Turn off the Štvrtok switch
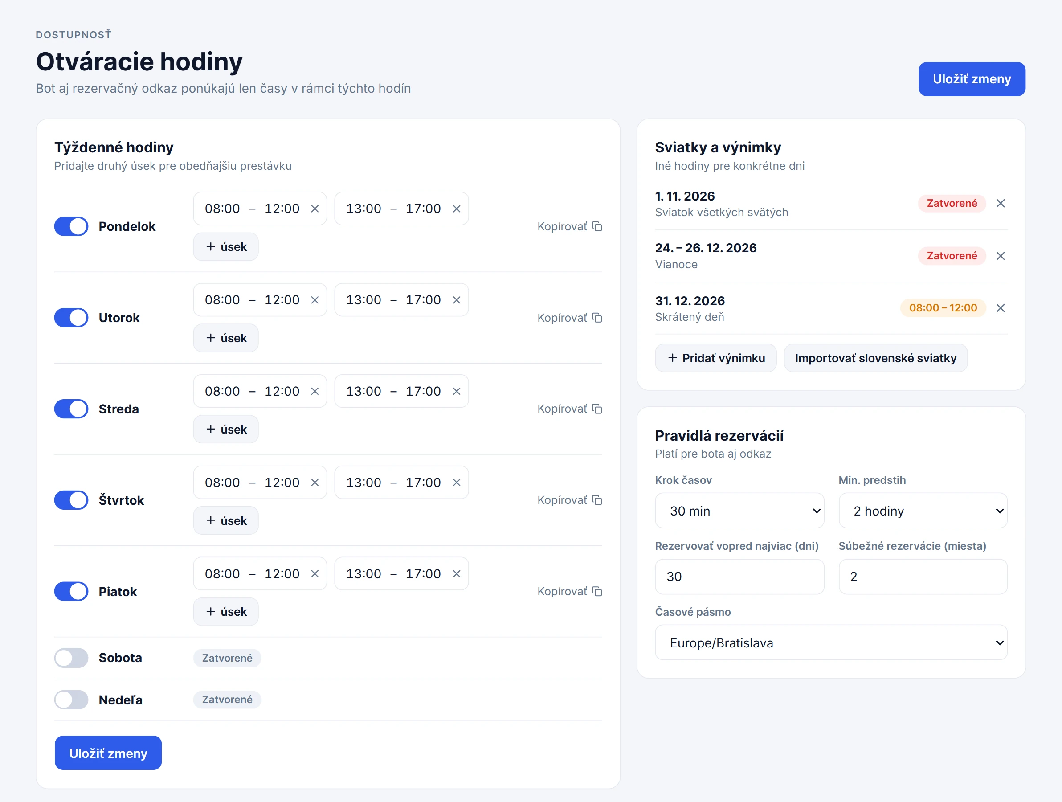1062x802 pixels. tap(71, 500)
